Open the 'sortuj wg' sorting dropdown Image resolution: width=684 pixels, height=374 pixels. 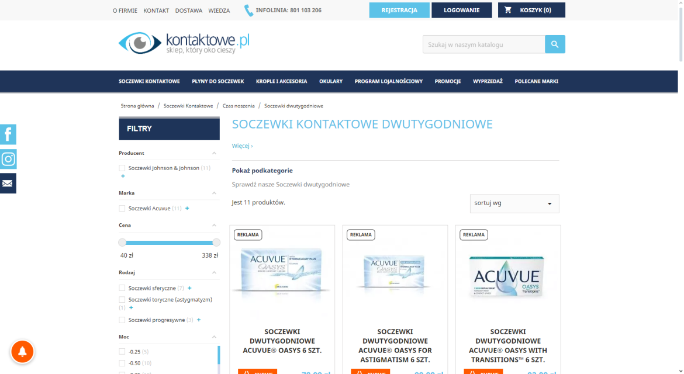[514, 203]
